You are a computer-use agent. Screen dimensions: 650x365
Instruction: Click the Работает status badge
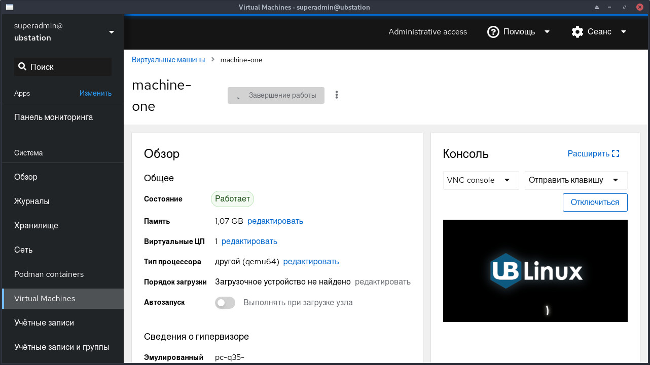[x=232, y=199]
